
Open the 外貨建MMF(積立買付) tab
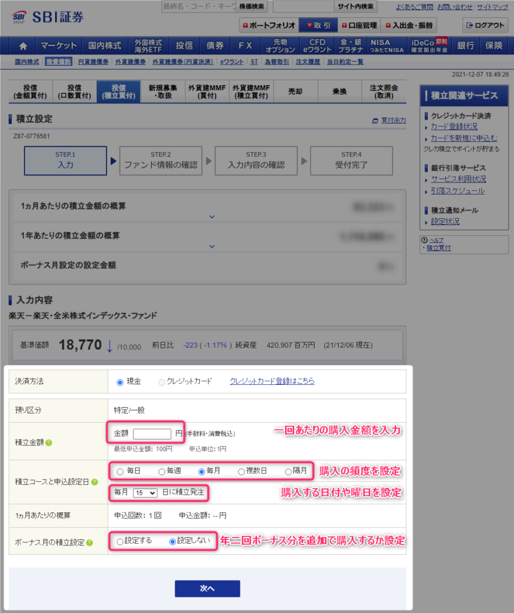tap(251, 92)
